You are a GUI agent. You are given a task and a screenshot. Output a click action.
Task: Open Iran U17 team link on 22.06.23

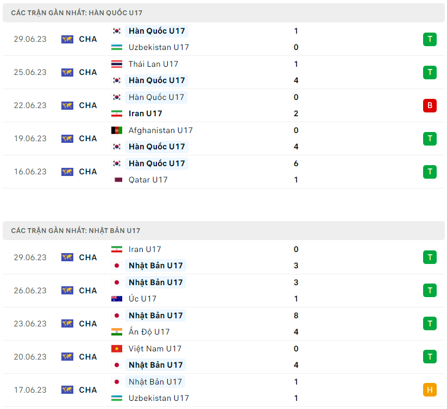click(x=145, y=114)
